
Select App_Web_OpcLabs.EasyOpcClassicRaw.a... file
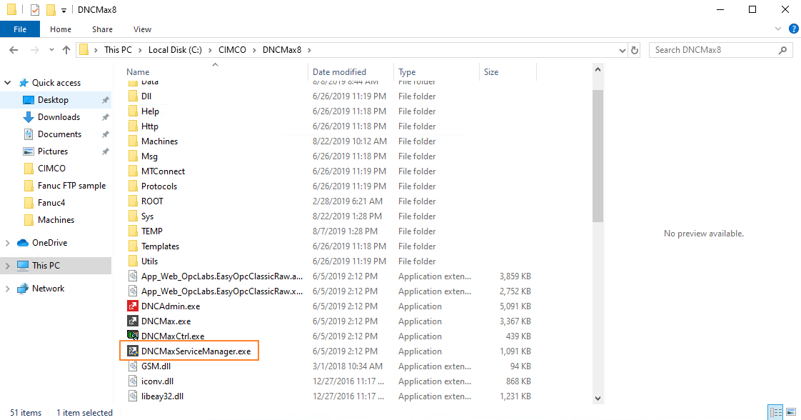330,276
